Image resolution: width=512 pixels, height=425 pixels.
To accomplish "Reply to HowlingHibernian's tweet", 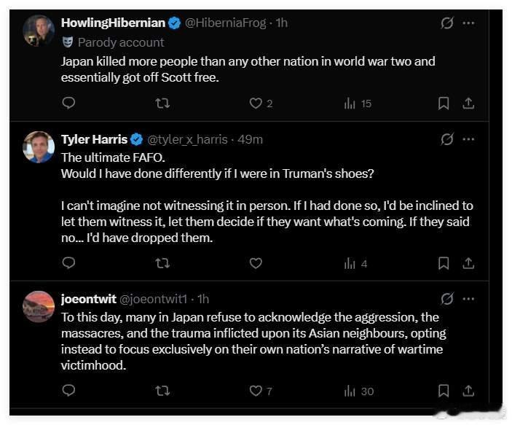I will (68, 104).
